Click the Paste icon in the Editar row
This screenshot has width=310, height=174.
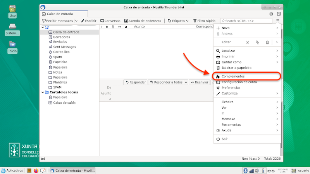[267, 42]
